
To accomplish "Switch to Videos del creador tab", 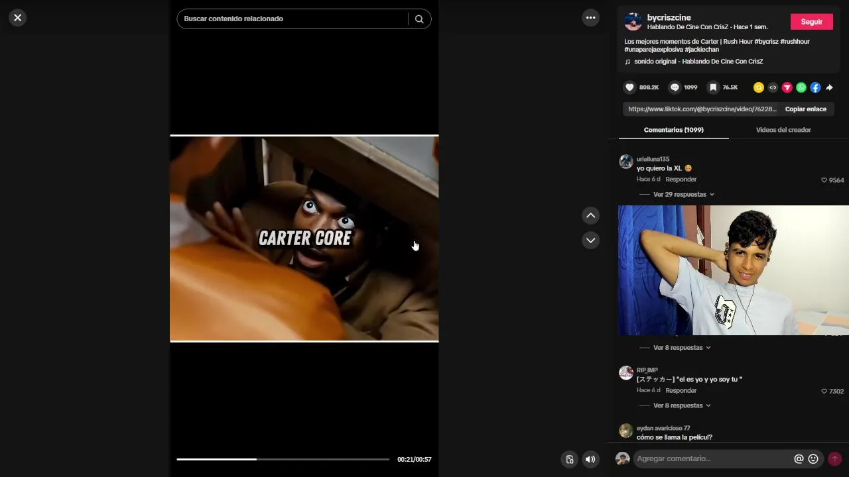I will (x=783, y=130).
